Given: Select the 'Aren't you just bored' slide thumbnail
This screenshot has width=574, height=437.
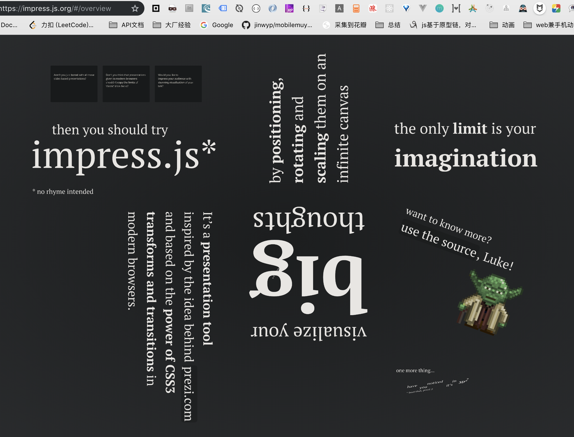Looking at the screenshot, I should [74, 84].
